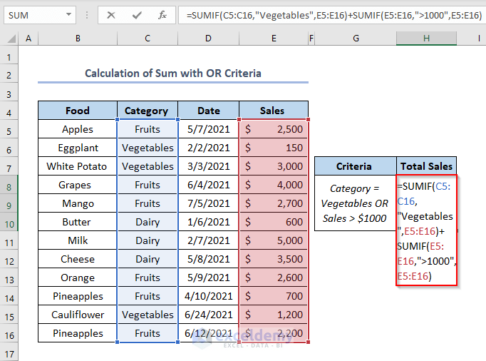Open the Insert Function fx dialog
486x361 pixels.
(162, 15)
